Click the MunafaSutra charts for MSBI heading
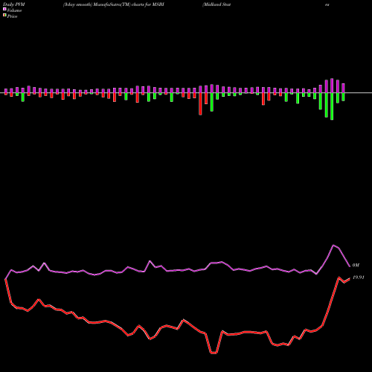 coord(114,4)
